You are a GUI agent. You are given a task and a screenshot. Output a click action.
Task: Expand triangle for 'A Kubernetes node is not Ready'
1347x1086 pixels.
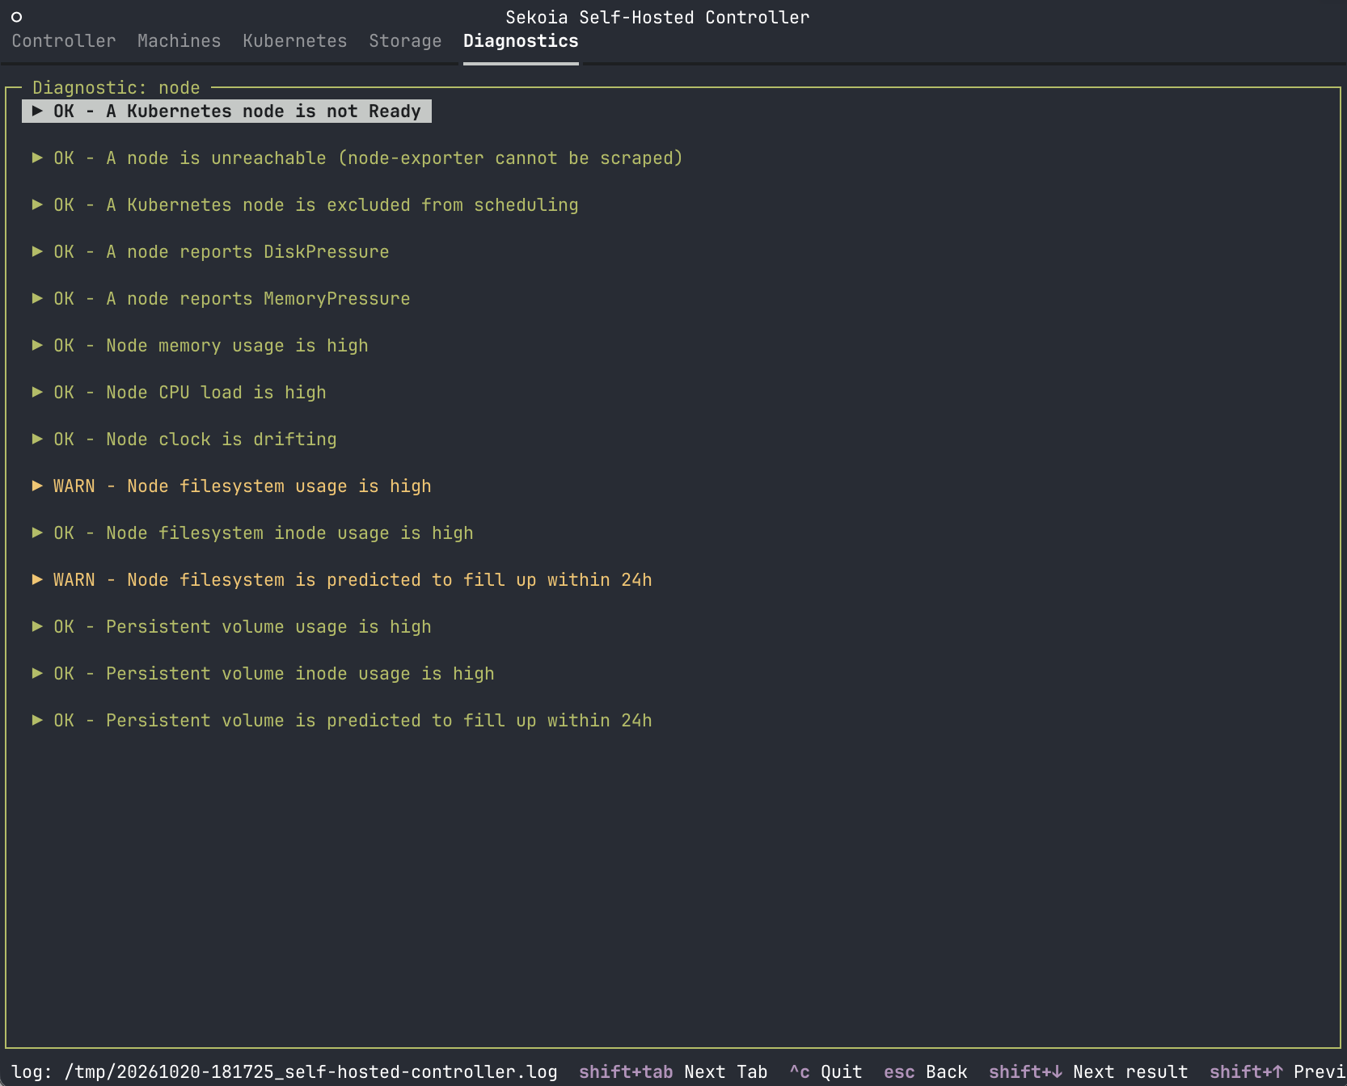[37, 111]
